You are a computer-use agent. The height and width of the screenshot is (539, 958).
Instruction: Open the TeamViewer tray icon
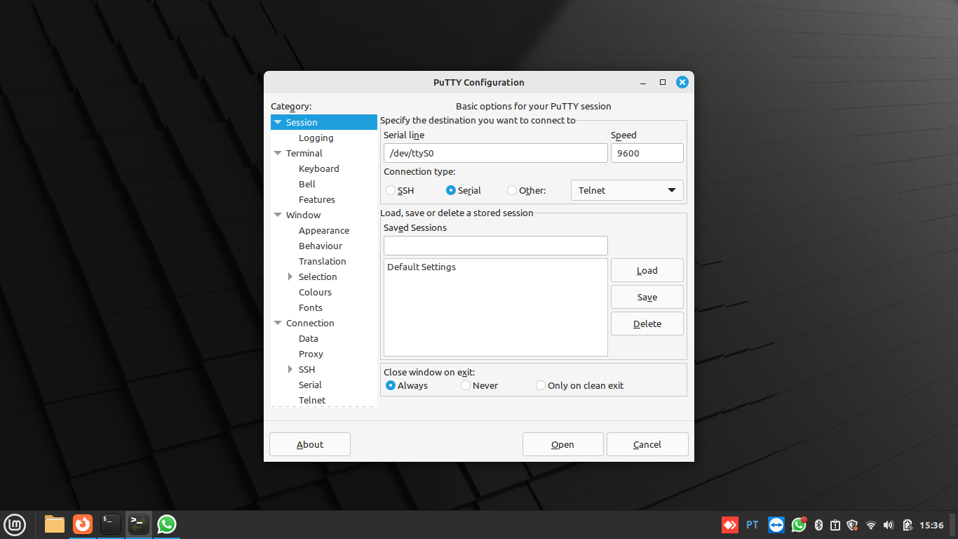[x=776, y=525]
